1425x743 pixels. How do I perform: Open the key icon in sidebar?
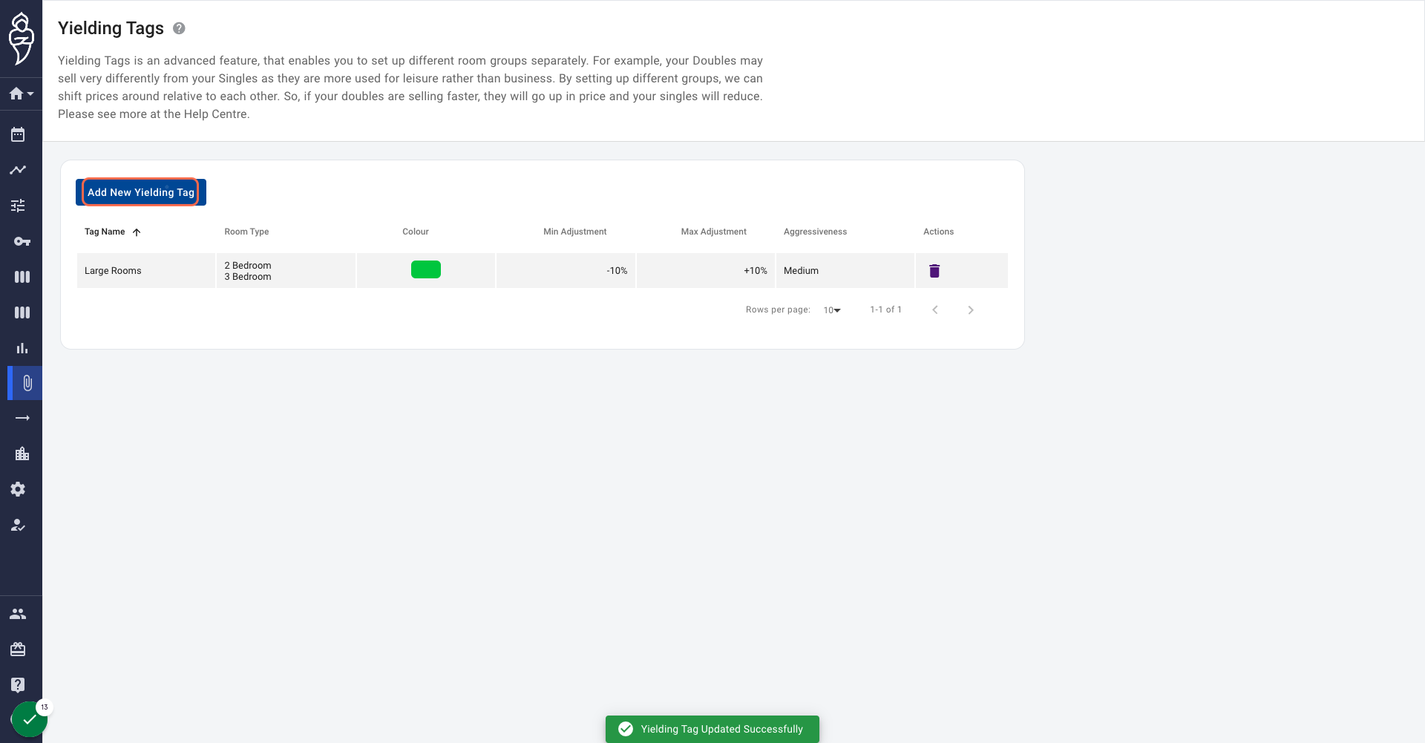[22, 241]
